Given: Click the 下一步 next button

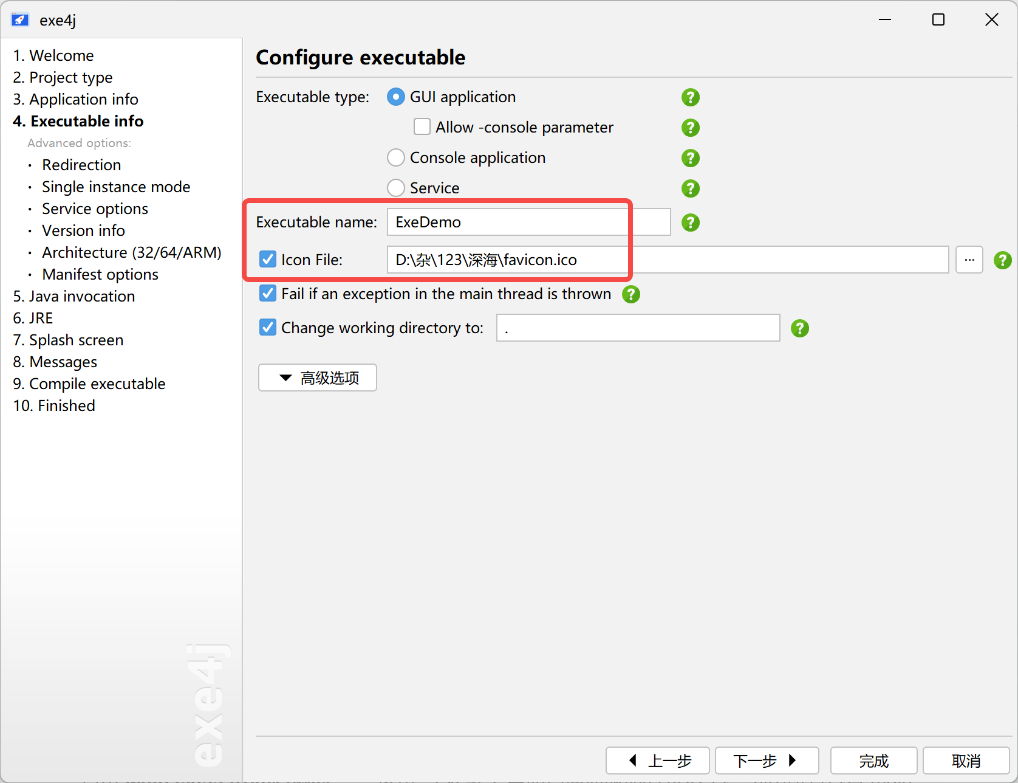Looking at the screenshot, I should (766, 761).
